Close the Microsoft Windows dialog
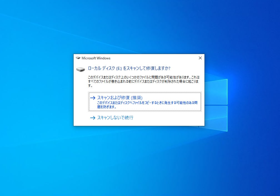The width and height of the screenshot is (280, 196). [x=200, y=58]
